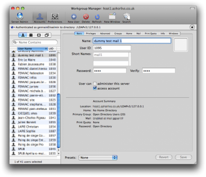Show the Users list tab

[23, 35]
